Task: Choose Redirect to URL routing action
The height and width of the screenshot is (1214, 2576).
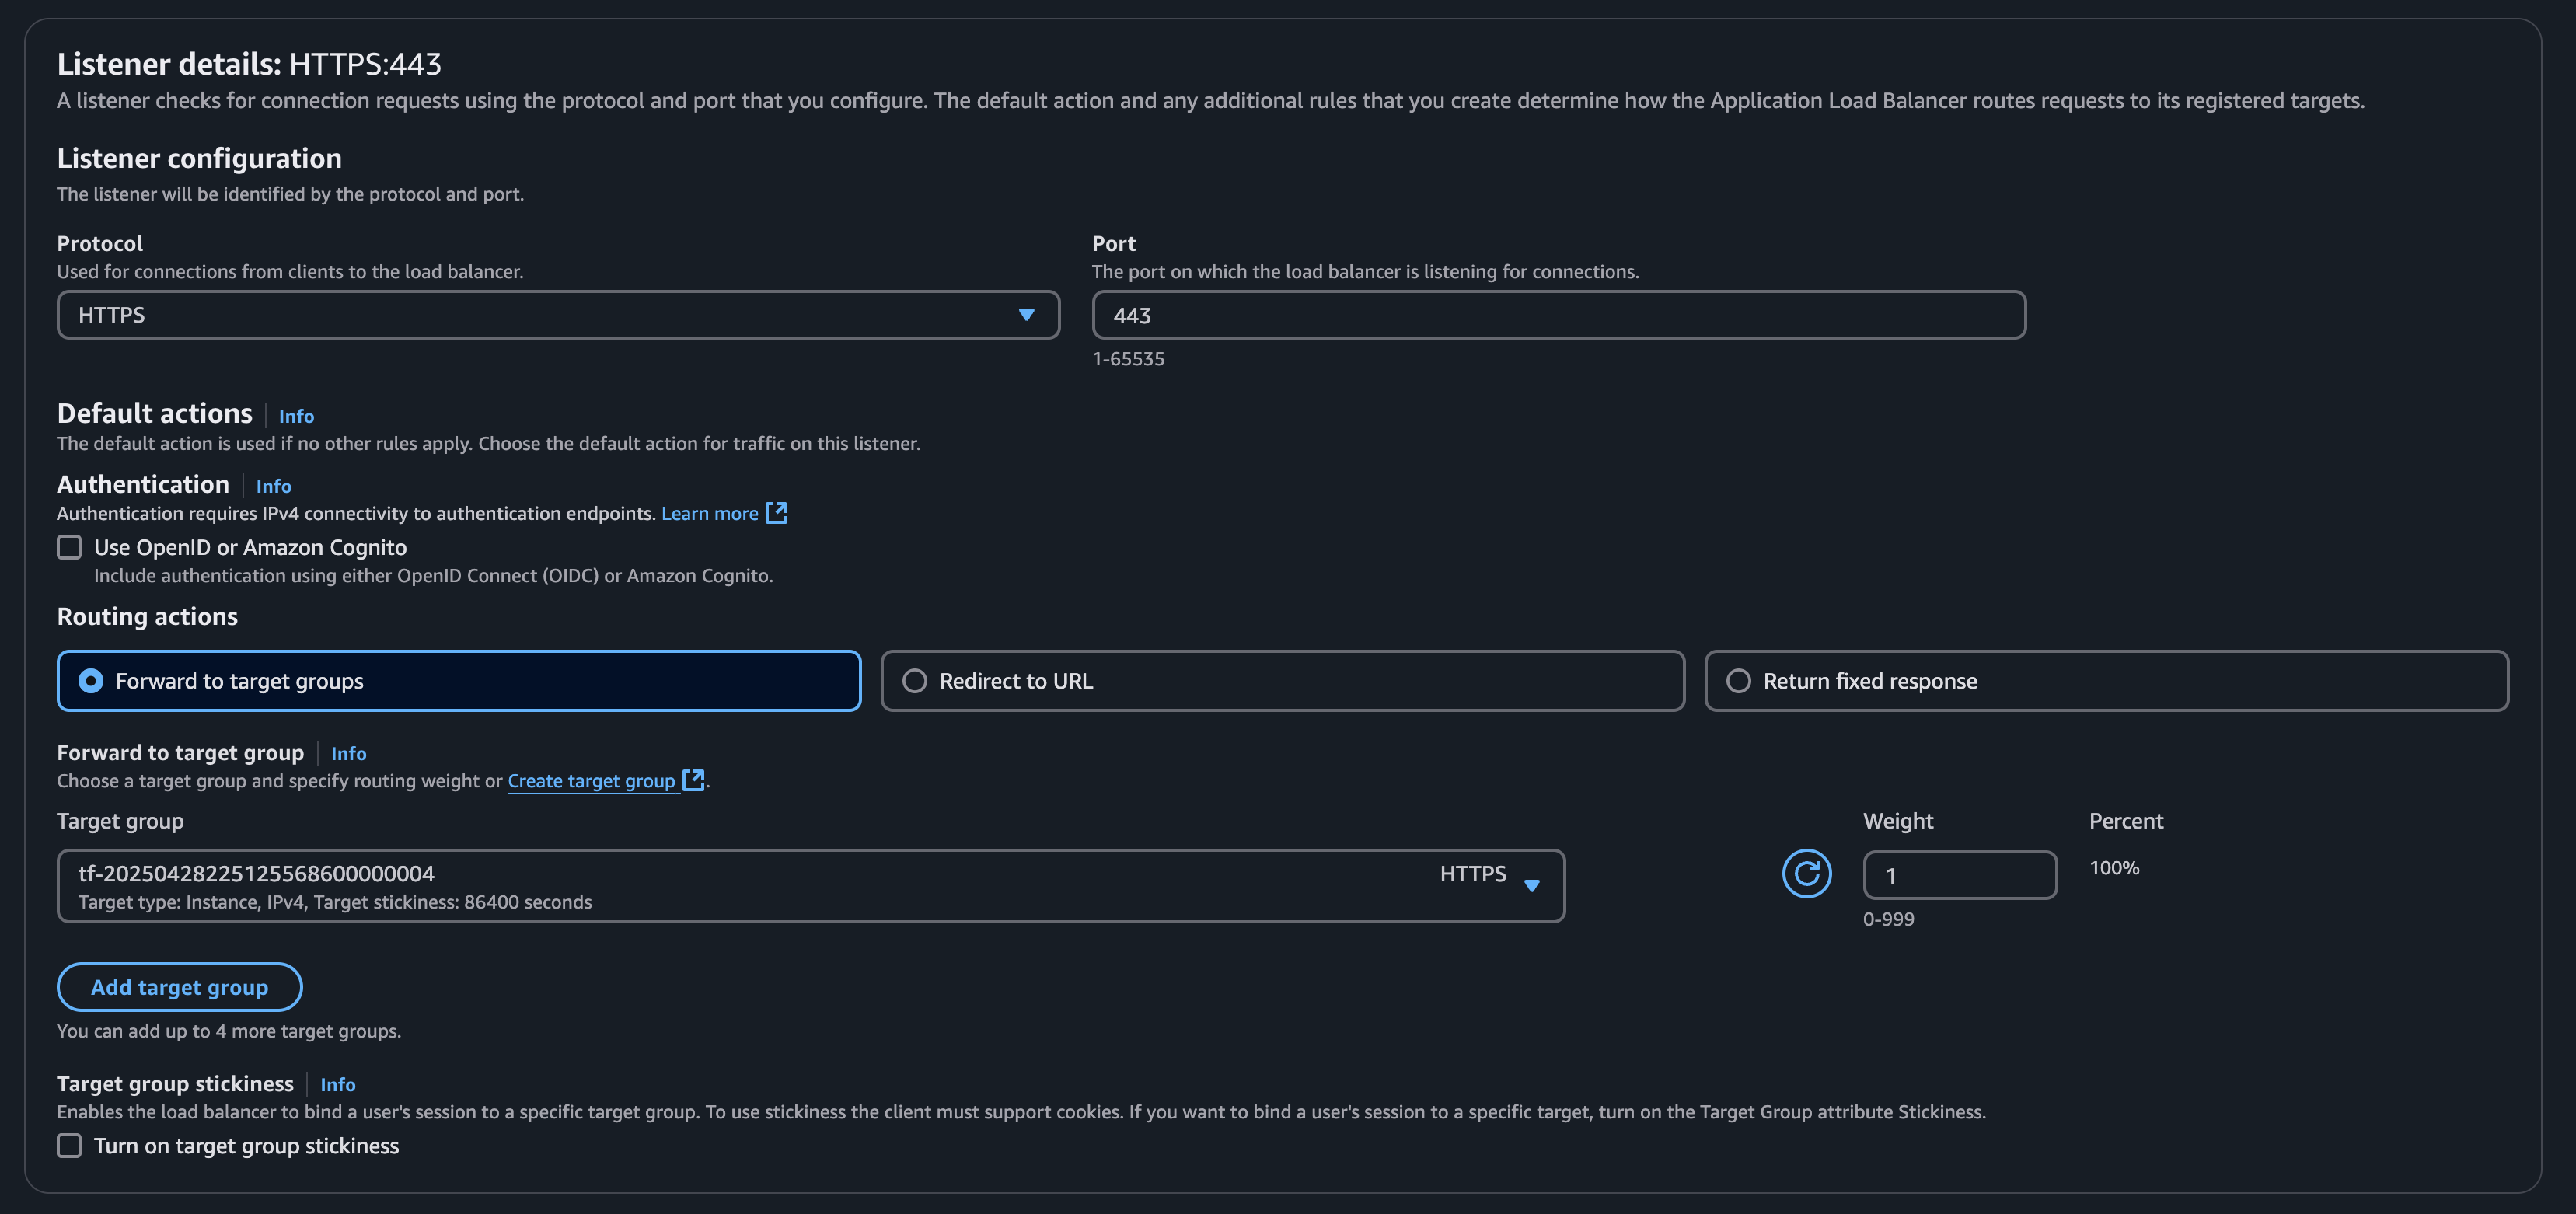Action: [914, 681]
